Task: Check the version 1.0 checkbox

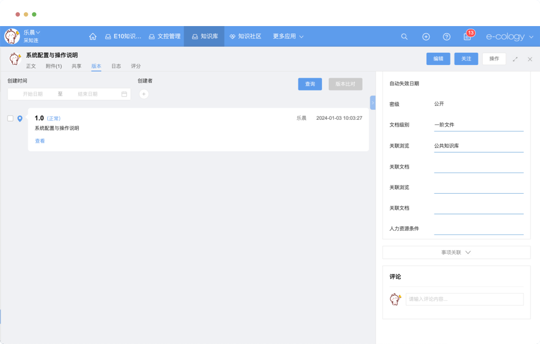Action: click(x=11, y=118)
